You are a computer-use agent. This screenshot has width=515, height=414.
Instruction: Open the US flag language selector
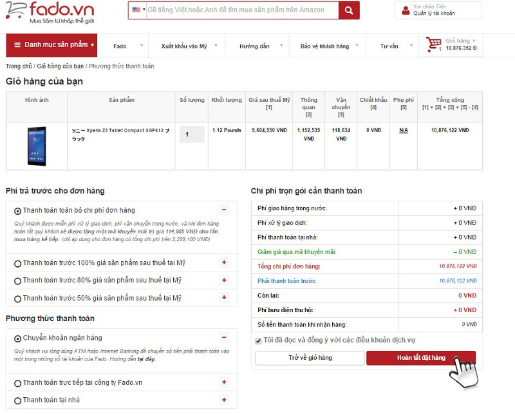point(138,10)
